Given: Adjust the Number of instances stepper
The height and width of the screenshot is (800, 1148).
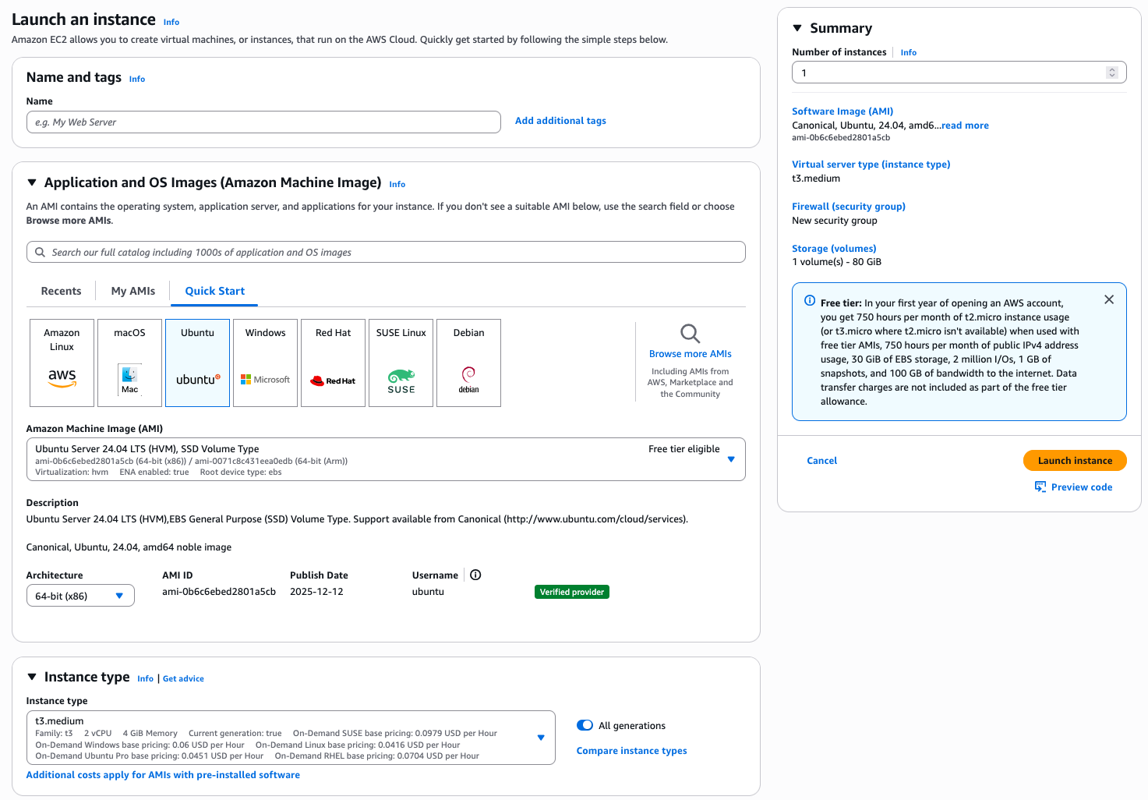Looking at the screenshot, I should [x=1112, y=73].
